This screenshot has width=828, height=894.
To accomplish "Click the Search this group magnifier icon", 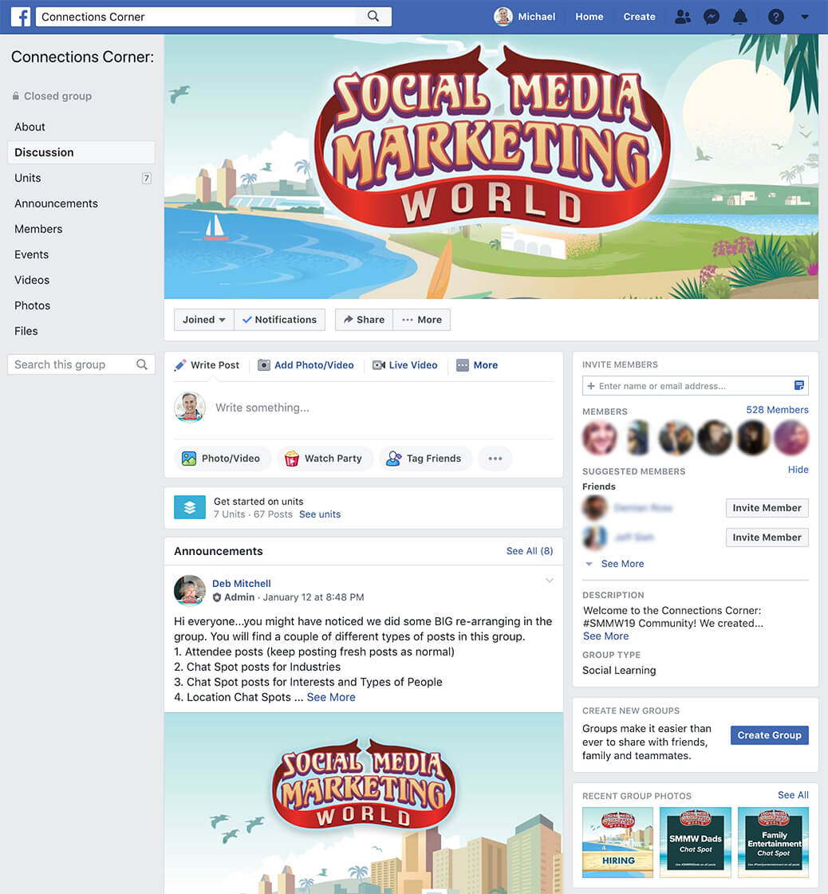I will point(142,364).
